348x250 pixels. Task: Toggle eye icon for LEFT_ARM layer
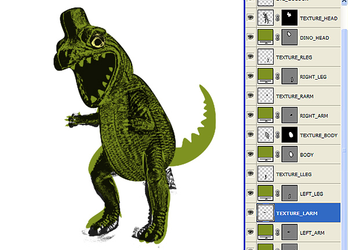(251, 232)
